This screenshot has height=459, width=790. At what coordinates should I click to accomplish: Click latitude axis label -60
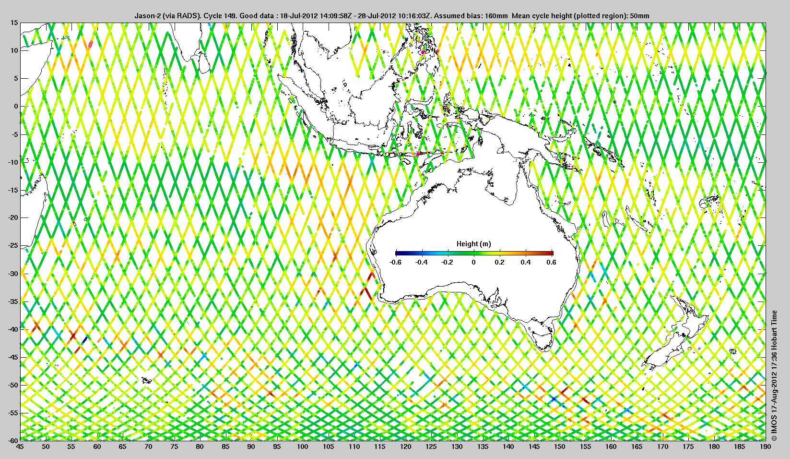coord(13,440)
